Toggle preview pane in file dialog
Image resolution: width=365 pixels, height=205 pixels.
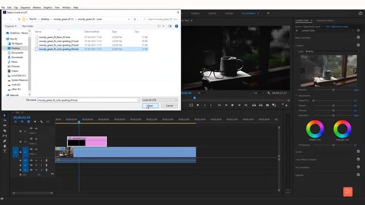pos(170,26)
